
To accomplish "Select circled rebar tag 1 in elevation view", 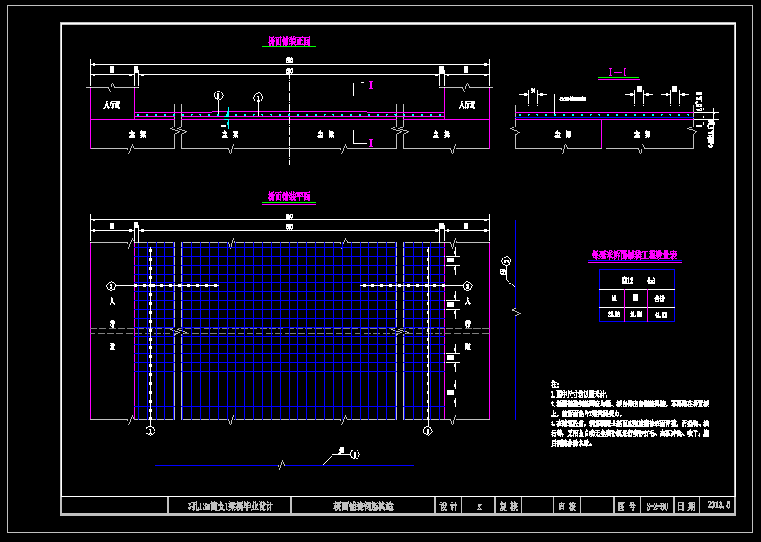I will tap(258, 97).
